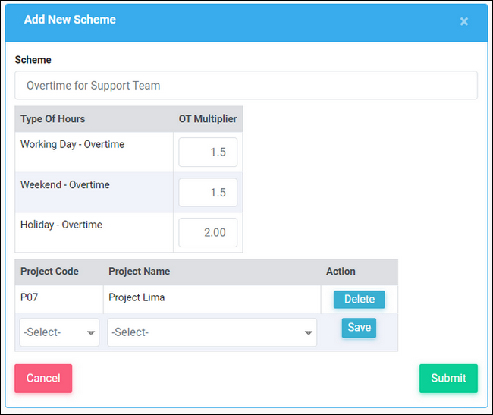The image size is (493, 415).
Task: Click the Action column header
Action: coord(341,272)
